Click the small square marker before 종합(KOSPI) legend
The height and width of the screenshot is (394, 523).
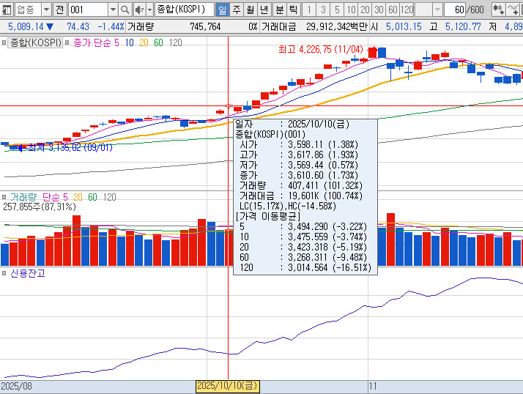[x=4, y=43]
